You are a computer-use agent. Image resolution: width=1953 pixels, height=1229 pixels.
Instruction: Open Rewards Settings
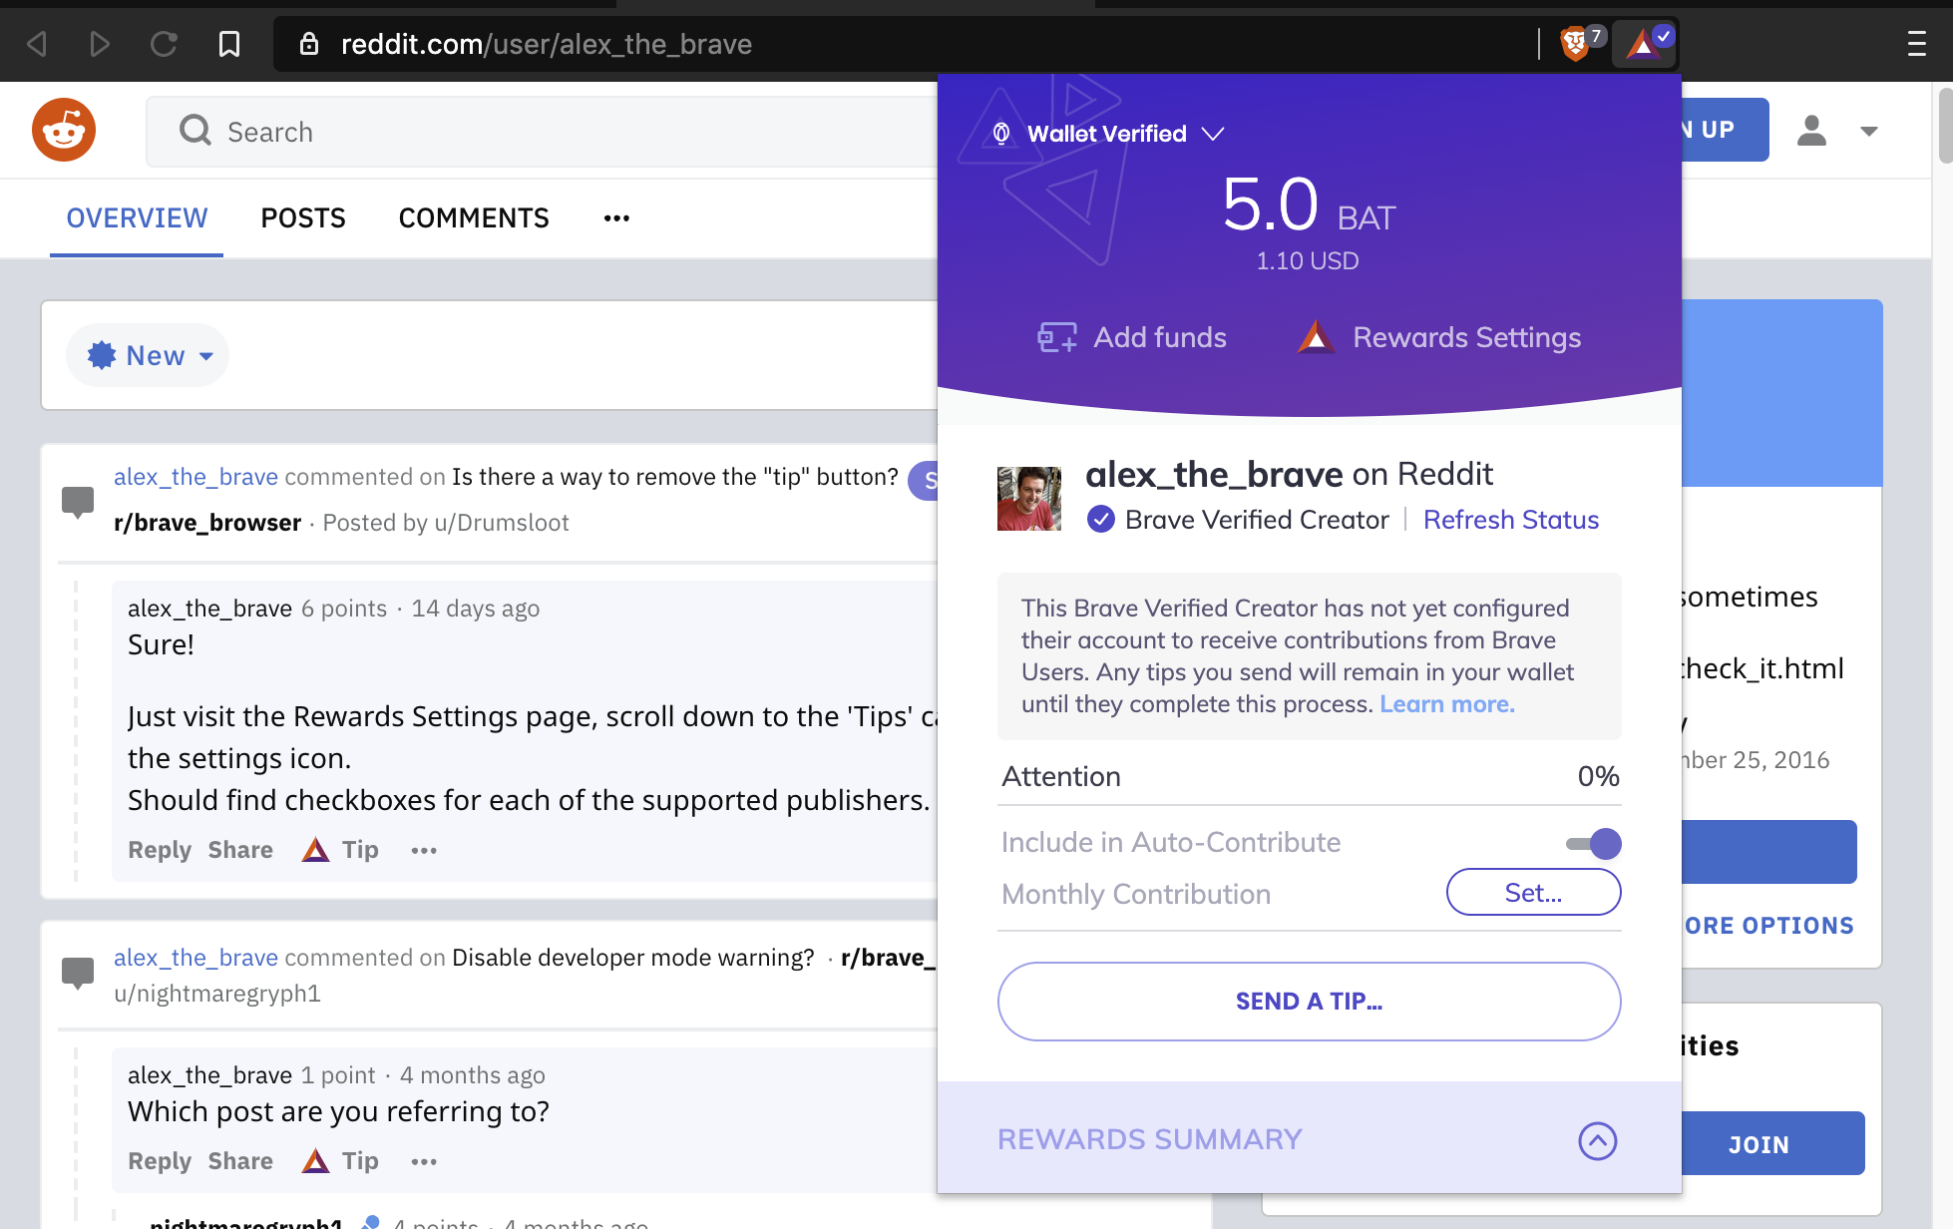(1438, 337)
